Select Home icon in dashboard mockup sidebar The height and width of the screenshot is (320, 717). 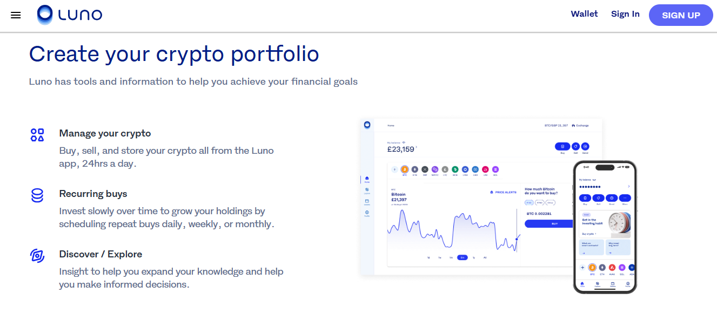tap(367, 179)
